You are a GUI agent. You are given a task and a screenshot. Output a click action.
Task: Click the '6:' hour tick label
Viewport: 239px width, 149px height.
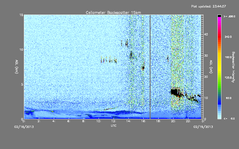tap(69, 121)
